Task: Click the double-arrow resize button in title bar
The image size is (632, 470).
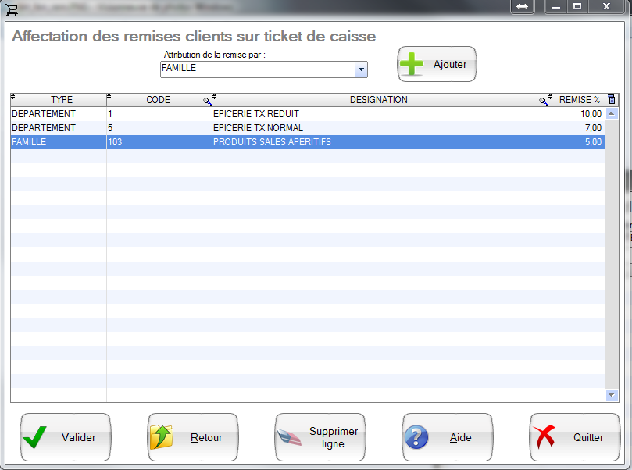Action: pos(522,6)
